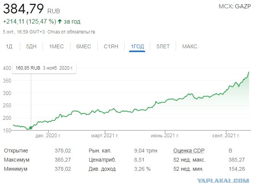
Task: Open the Оценка CDP link
Action: (x=189, y=151)
